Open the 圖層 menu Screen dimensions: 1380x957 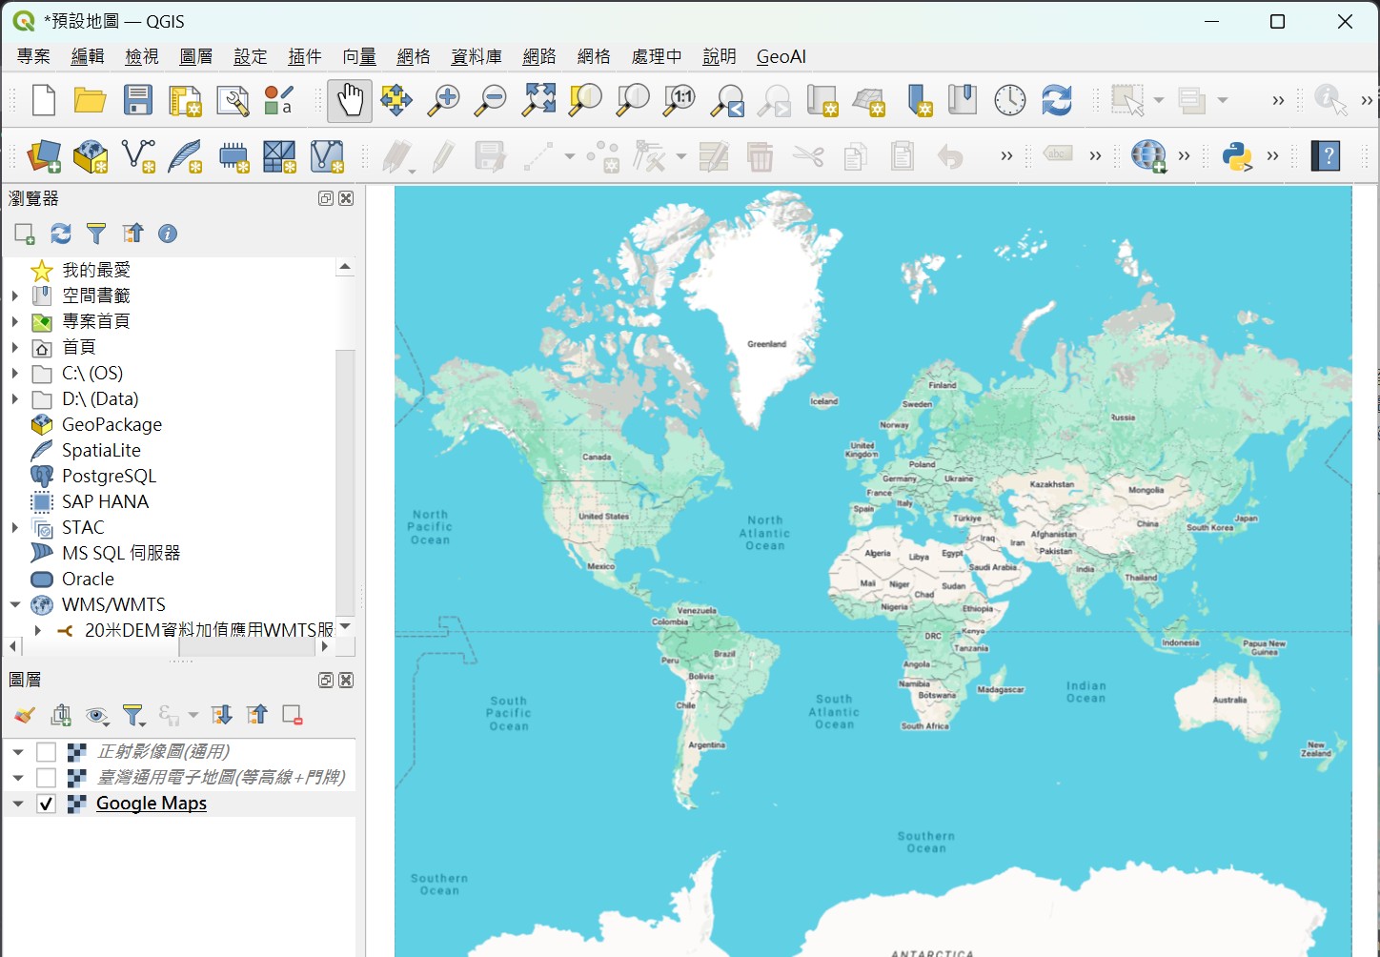pyautogui.click(x=195, y=56)
